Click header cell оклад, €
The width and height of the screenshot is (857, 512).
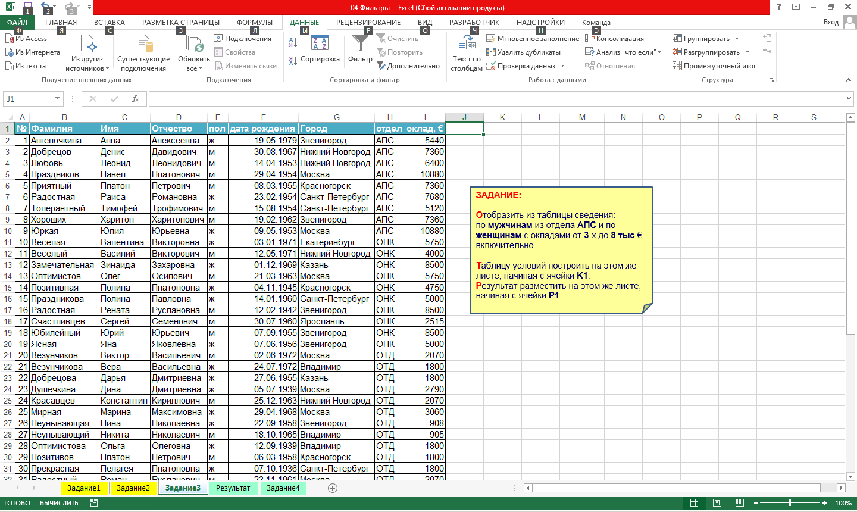(425, 129)
